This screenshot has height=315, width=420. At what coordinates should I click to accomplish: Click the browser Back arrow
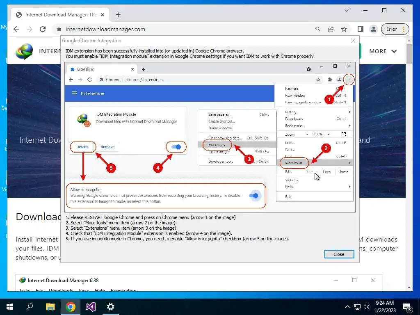[16, 29]
